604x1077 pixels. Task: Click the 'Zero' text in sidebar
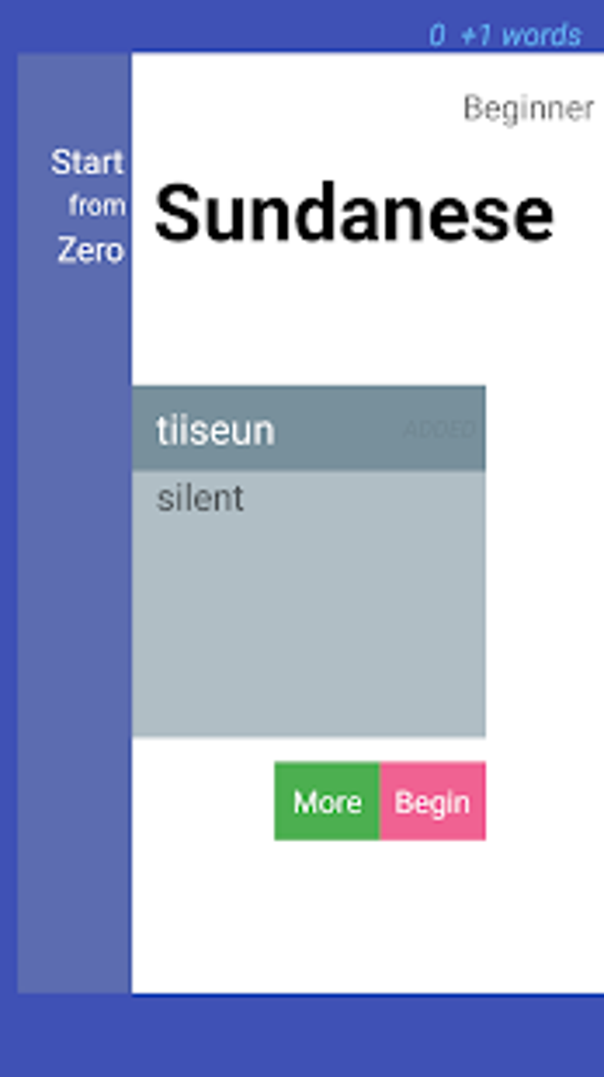pyautogui.click(x=91, y=250)
